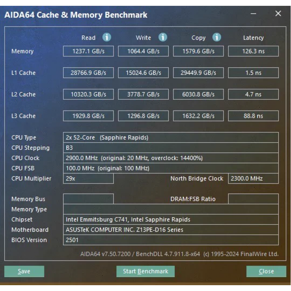This screenshot has height=291, width=291.
Task: Click the Chipset field Intel Emmitsburg C741
Action: coord(171,219)
